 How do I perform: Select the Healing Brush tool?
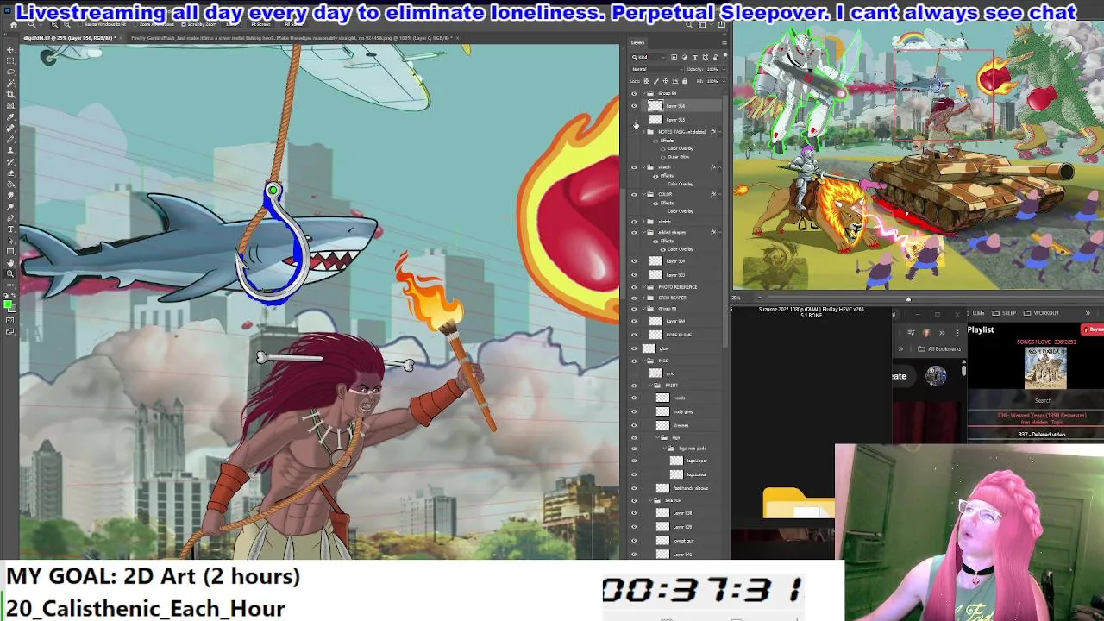coord(10,127)
